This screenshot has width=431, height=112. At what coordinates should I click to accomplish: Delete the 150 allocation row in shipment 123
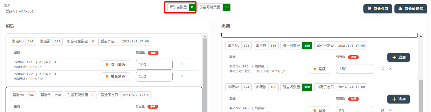(390, 69)
